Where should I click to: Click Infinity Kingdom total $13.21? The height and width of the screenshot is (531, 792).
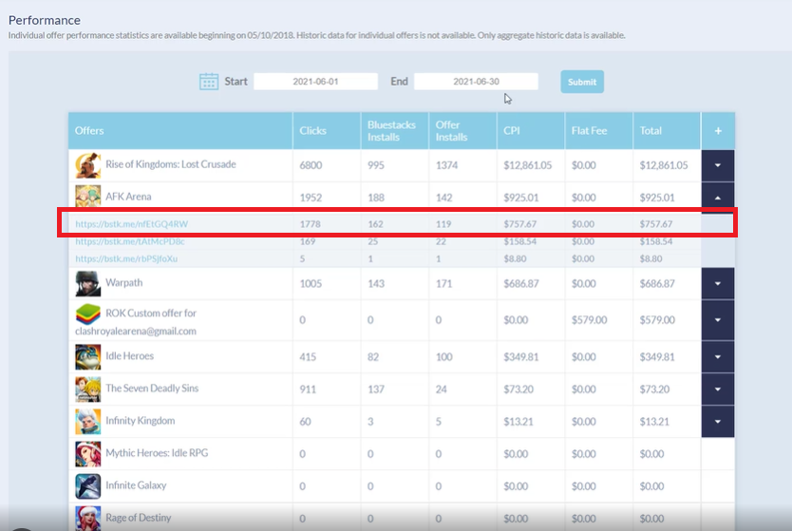click(x=654, y=422)
